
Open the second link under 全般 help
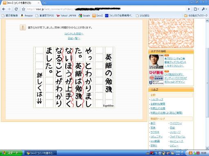coord(158,104)
